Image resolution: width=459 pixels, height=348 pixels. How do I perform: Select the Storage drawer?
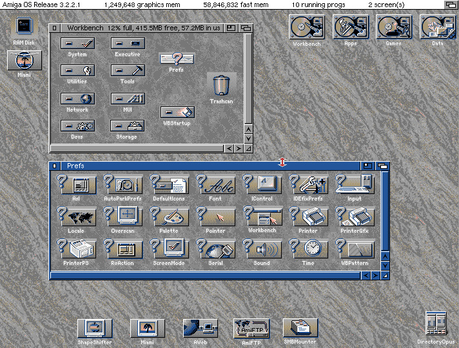(x=128, y=126)
